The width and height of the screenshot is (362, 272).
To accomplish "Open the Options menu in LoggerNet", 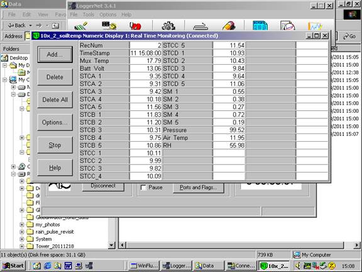I will pos(108,14).
